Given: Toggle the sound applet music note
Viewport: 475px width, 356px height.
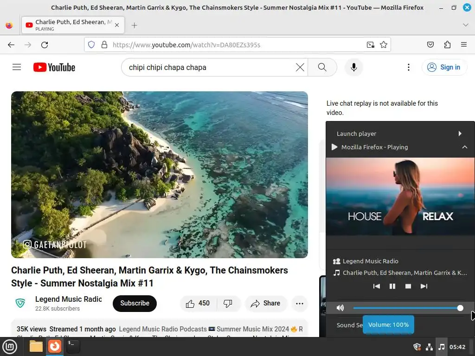Looking at the screenshot, I should (442, 347).
